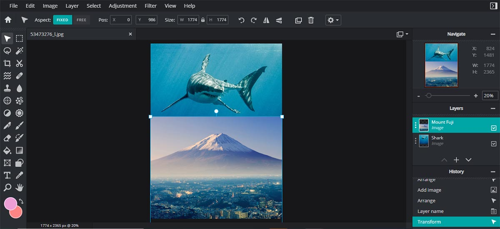500x229 pixels.
Task: Select the Crop tool
Action: tap(7, 63)
